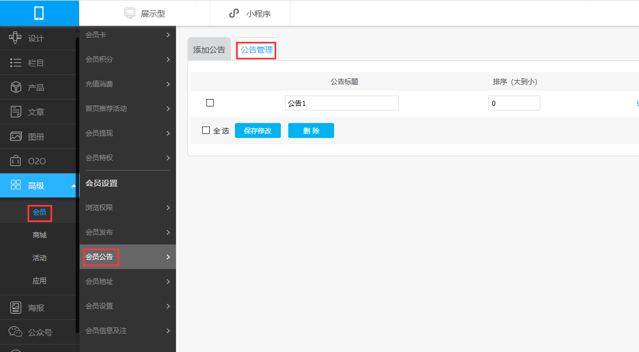Click the O2O shopping bag icon
This screenshot has height=352, width=639.
[15, 161]
